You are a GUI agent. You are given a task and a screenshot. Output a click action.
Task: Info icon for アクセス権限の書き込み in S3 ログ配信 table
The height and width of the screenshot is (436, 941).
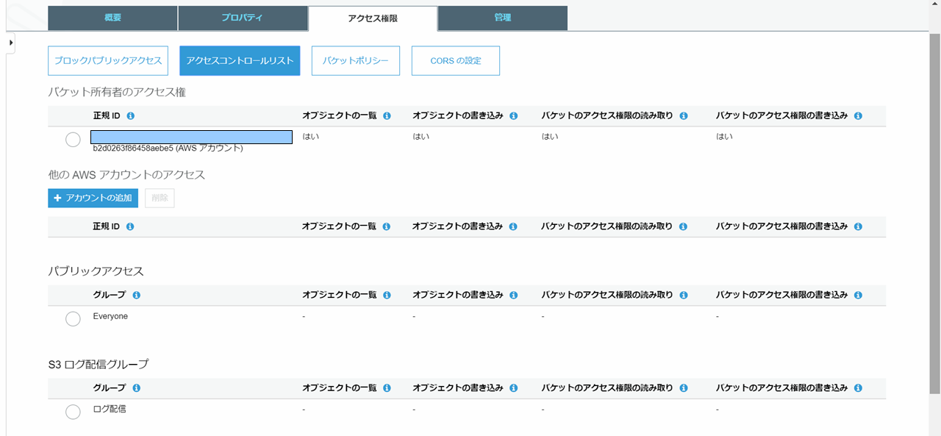(x=859, y=388)
